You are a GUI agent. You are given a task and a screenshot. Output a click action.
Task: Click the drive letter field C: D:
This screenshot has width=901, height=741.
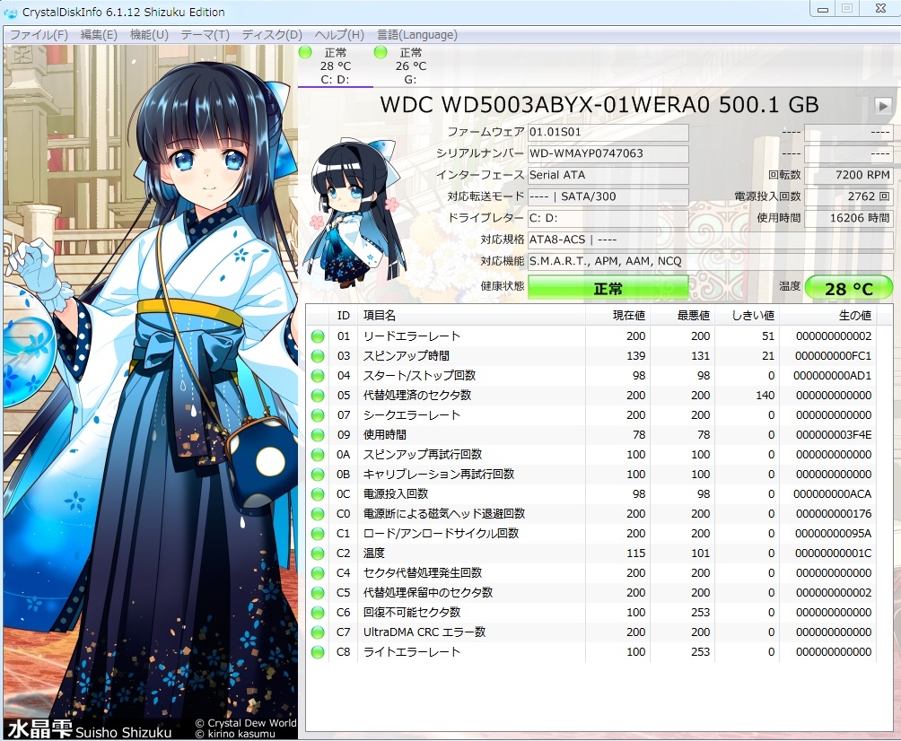(x=608, y=218)
